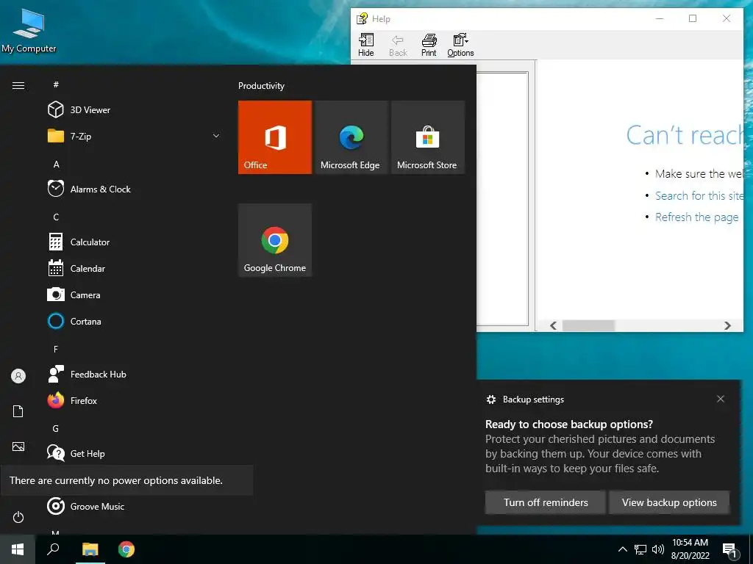This screenshot has height=564, width=753.
Task: Maximize the Help window
Action: click(693, 18)
